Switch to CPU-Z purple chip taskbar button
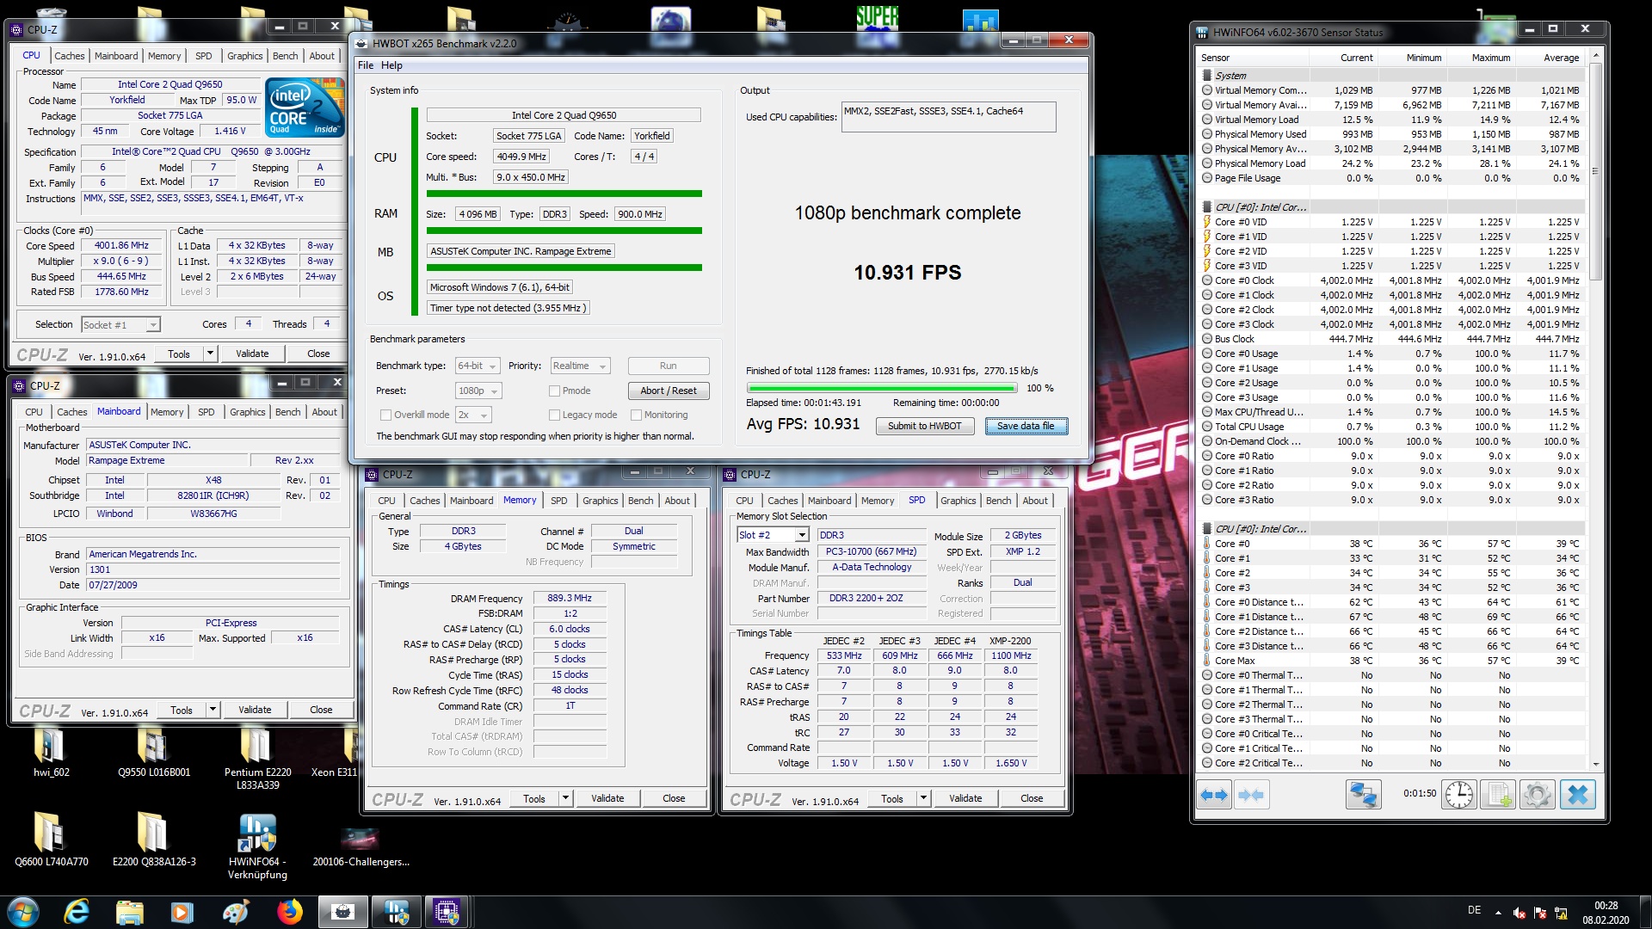This screenshot has height=929, width=1652. coord(447,912)
